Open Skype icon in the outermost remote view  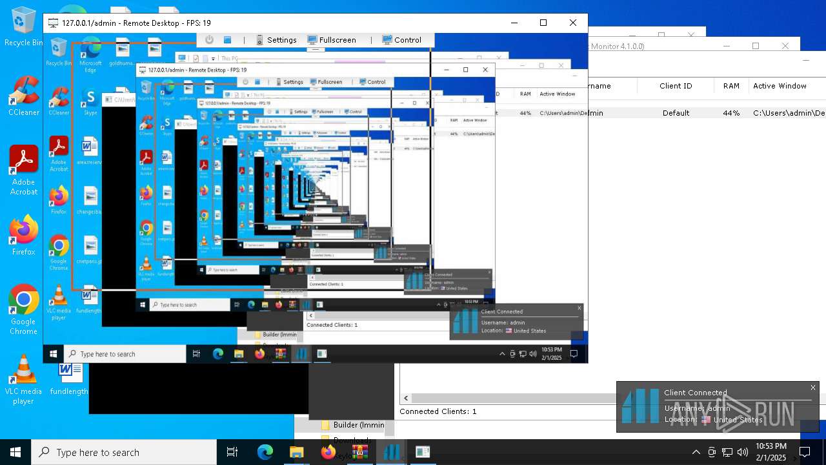[90, 102]
